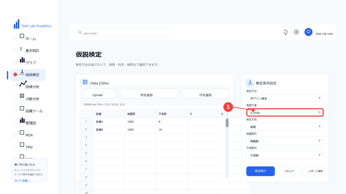Click the MSA square icon
Image resolution: width=346 pixels, height=194 pixels.
tap(22, 132)
